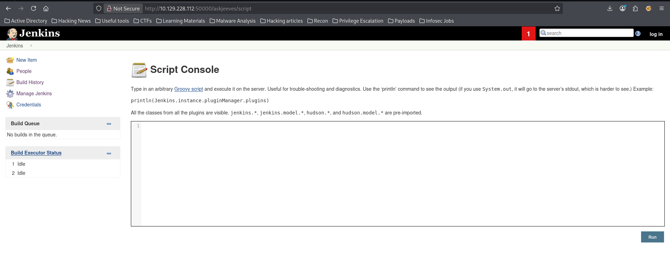
Task: Open the Firefox account icon
Action: (x=623, y=8)
